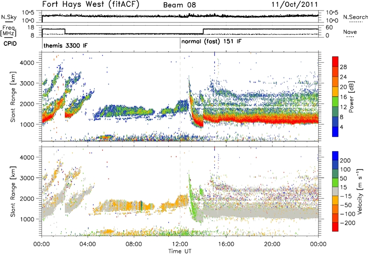Click the blue bottom of Power color bar
The height and width of the screenshot is (254, 368).
coord(335,132)
